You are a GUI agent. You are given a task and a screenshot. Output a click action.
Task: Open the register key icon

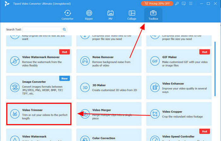[x=177, y=3]
